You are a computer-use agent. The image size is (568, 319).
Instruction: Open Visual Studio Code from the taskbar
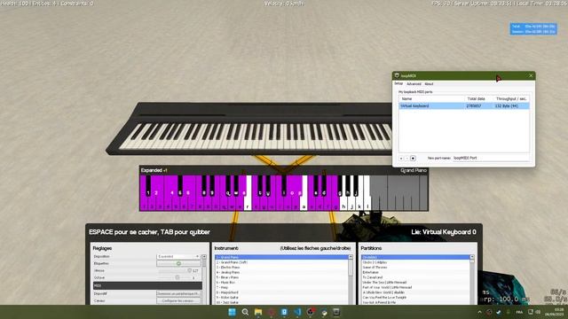[297, 312]
